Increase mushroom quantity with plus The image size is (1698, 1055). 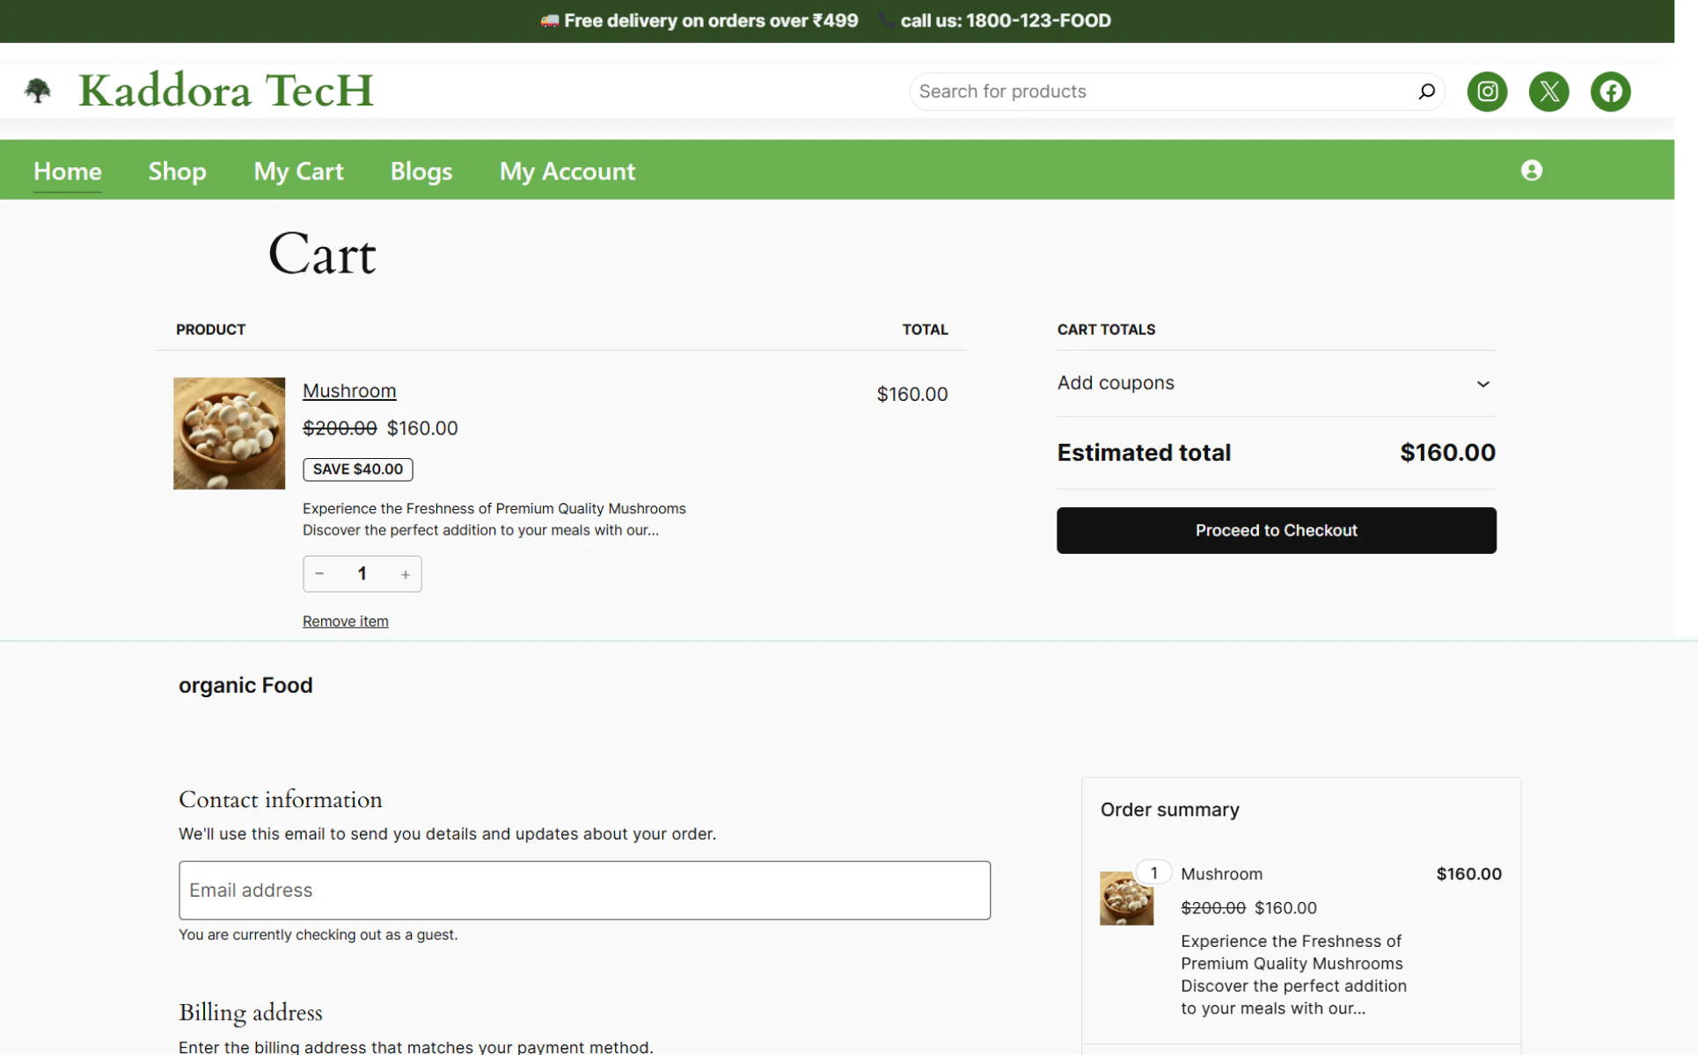405,574
